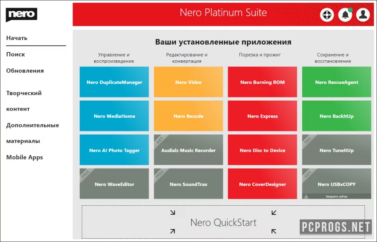Open the user account profile icon

click(x=363, y=15)
